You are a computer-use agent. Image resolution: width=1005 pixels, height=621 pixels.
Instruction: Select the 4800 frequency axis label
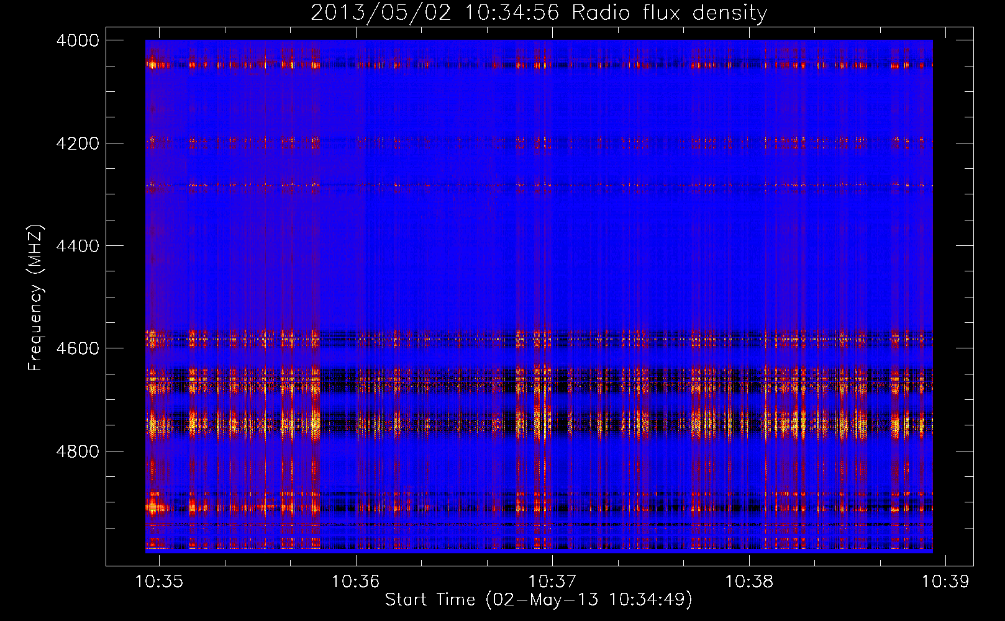78,451
